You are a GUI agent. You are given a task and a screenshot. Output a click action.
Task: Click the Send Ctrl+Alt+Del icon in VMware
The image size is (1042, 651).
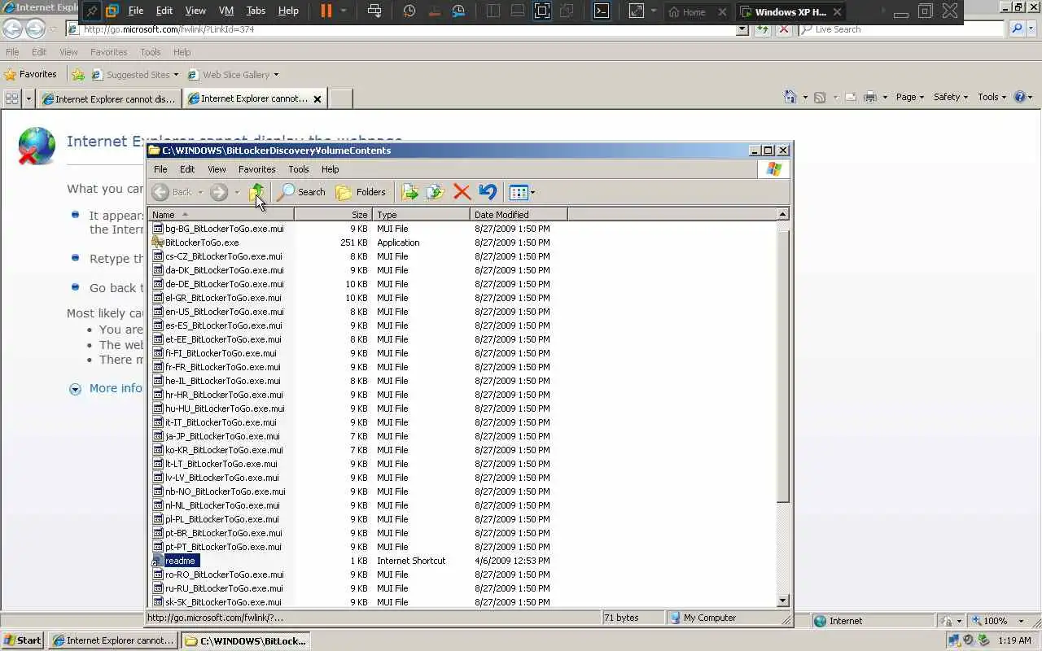374,11
